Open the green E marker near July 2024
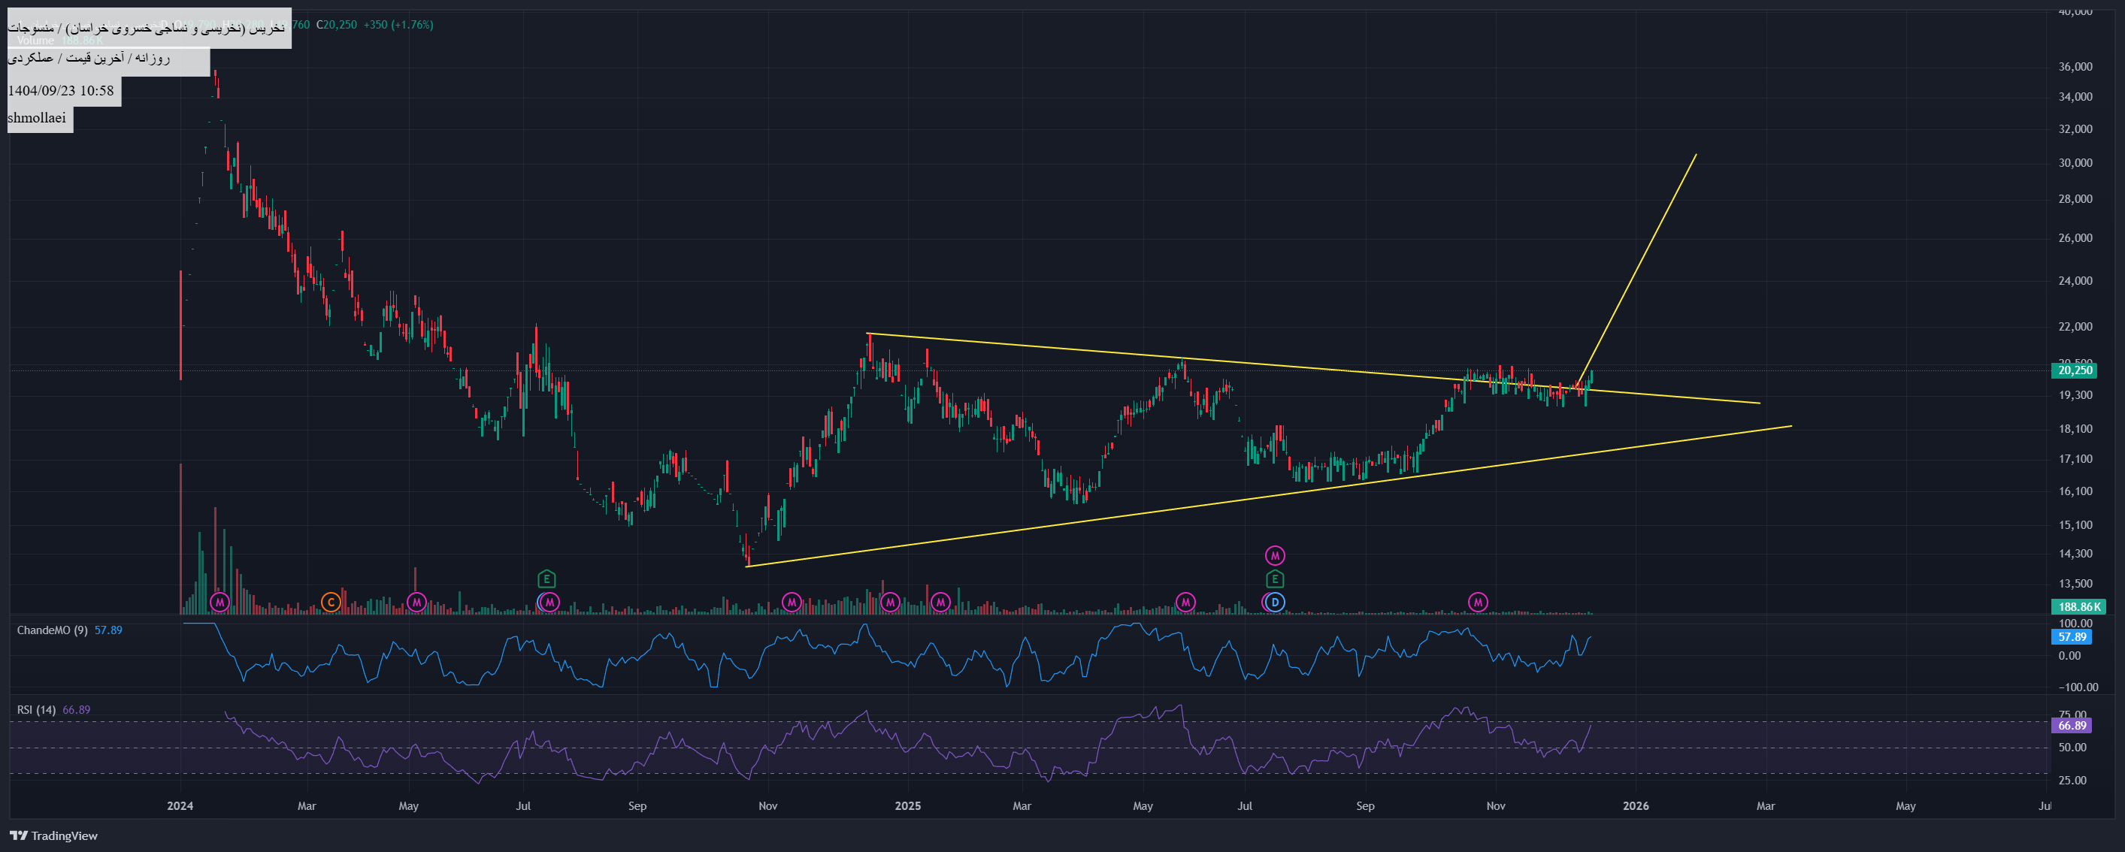Image resolution: width=2125 pixels, height=852 pixels. (x=546, y=579)
